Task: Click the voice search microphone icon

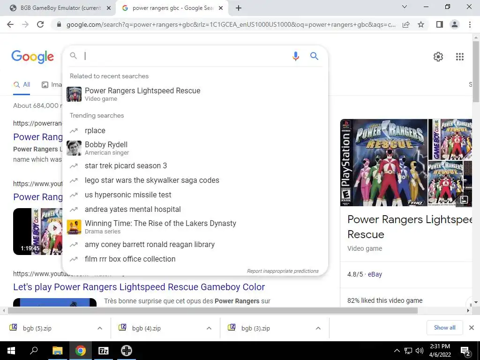Action: [295, 56]
